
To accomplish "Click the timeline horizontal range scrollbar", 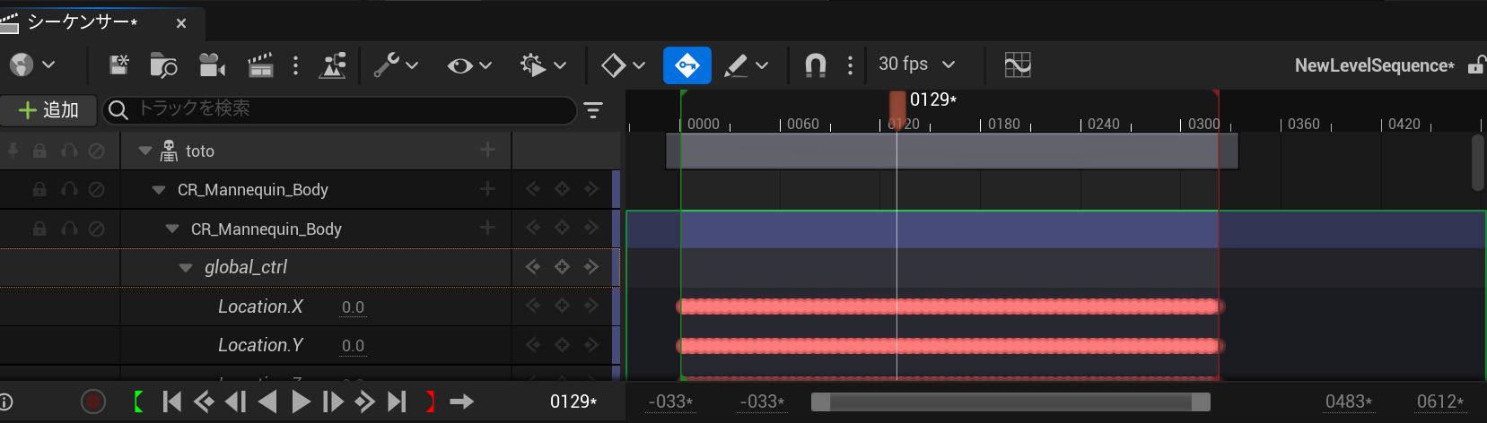I will [1010, 402].
